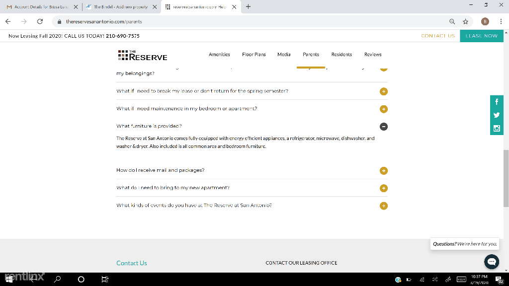Click the browser forward arrow

(24, 21)
